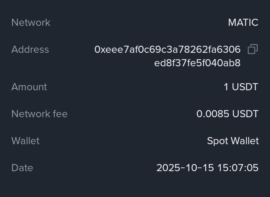The height and width of the screenshot is (197, 270).
Task: Select address line ending in 040ab8
Action: pos(197,63)
